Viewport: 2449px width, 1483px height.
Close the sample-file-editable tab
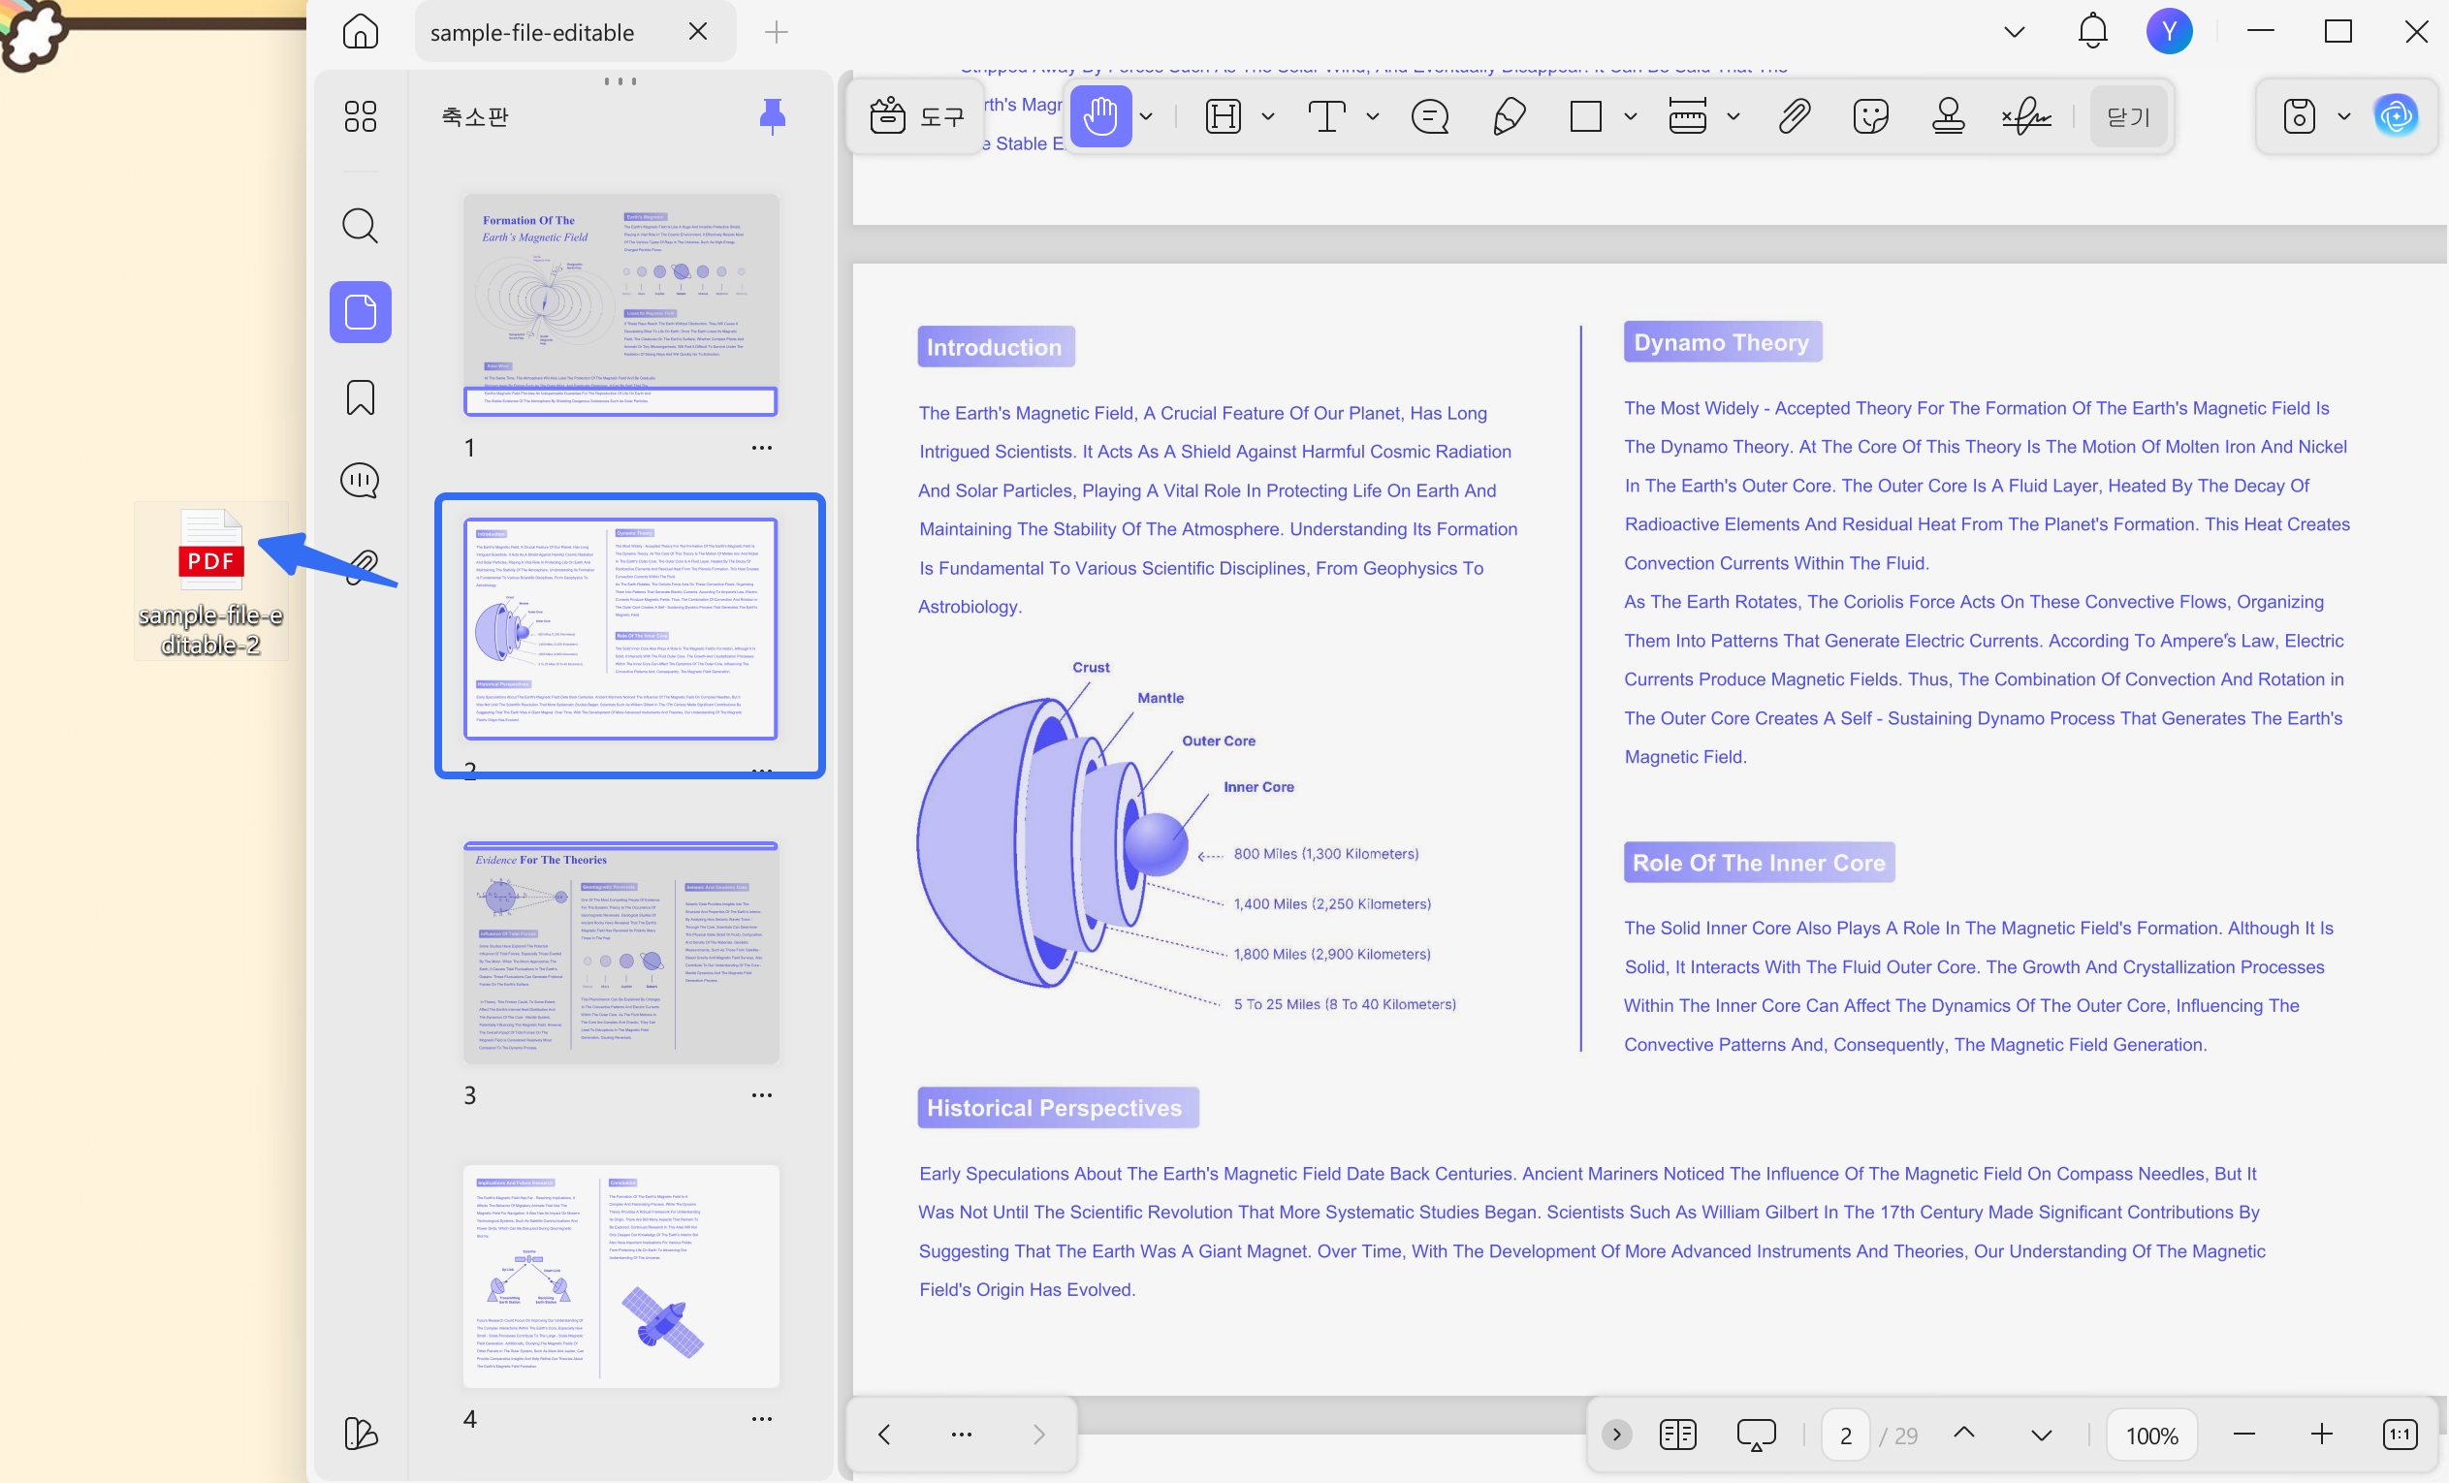698,32
